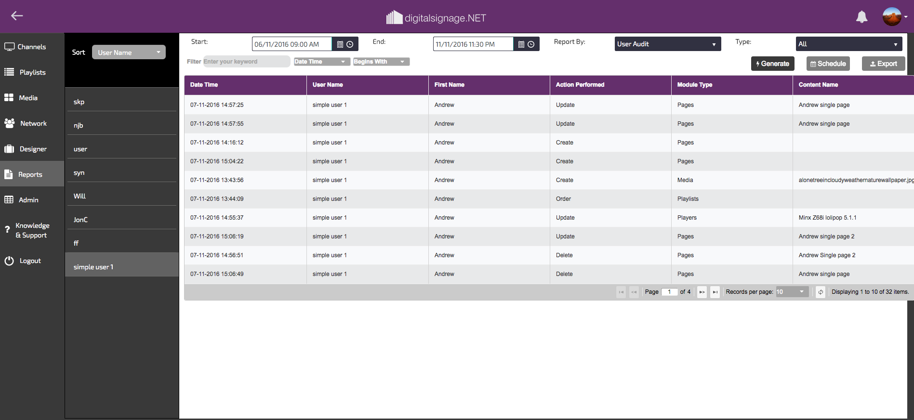The width and height of the screenshot is (914, 420).
Task: Open Network in the sidebar
Action: [x=32, y=123]
